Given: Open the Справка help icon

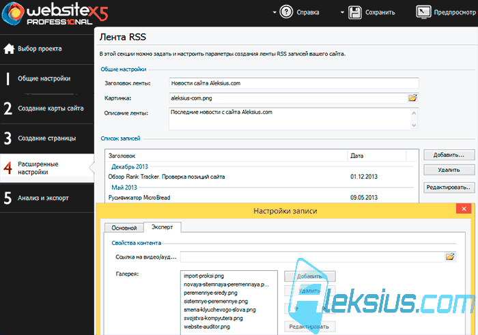Looking at the screenshot, I should pos(286,12).
